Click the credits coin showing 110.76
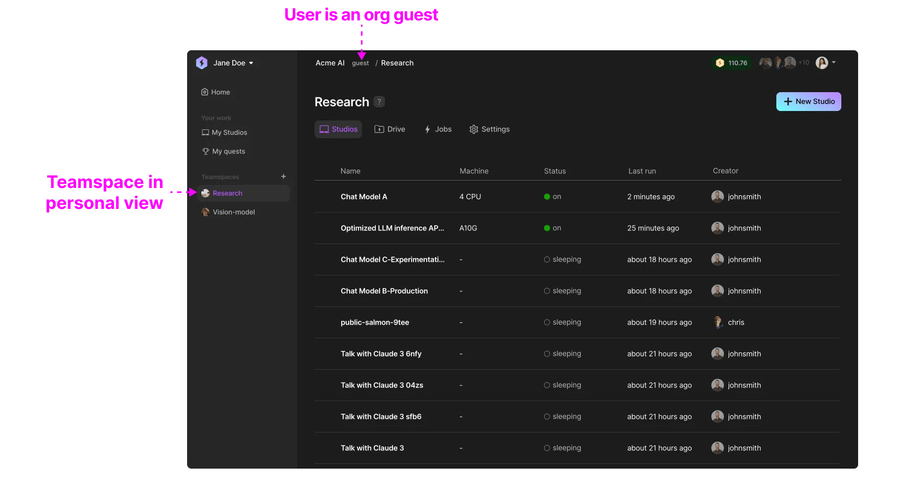 (x=732, y=63)
